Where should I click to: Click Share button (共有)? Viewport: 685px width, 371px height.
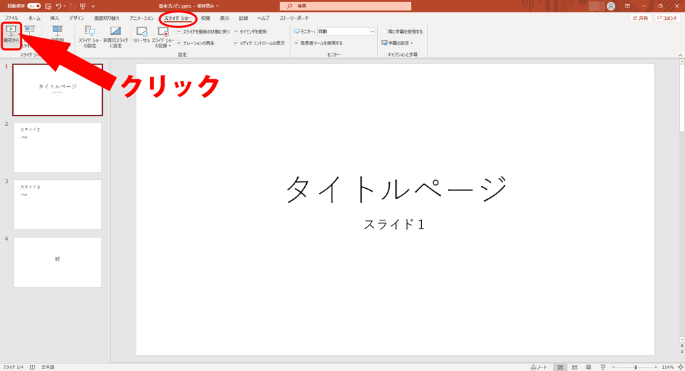pos(641,18)
